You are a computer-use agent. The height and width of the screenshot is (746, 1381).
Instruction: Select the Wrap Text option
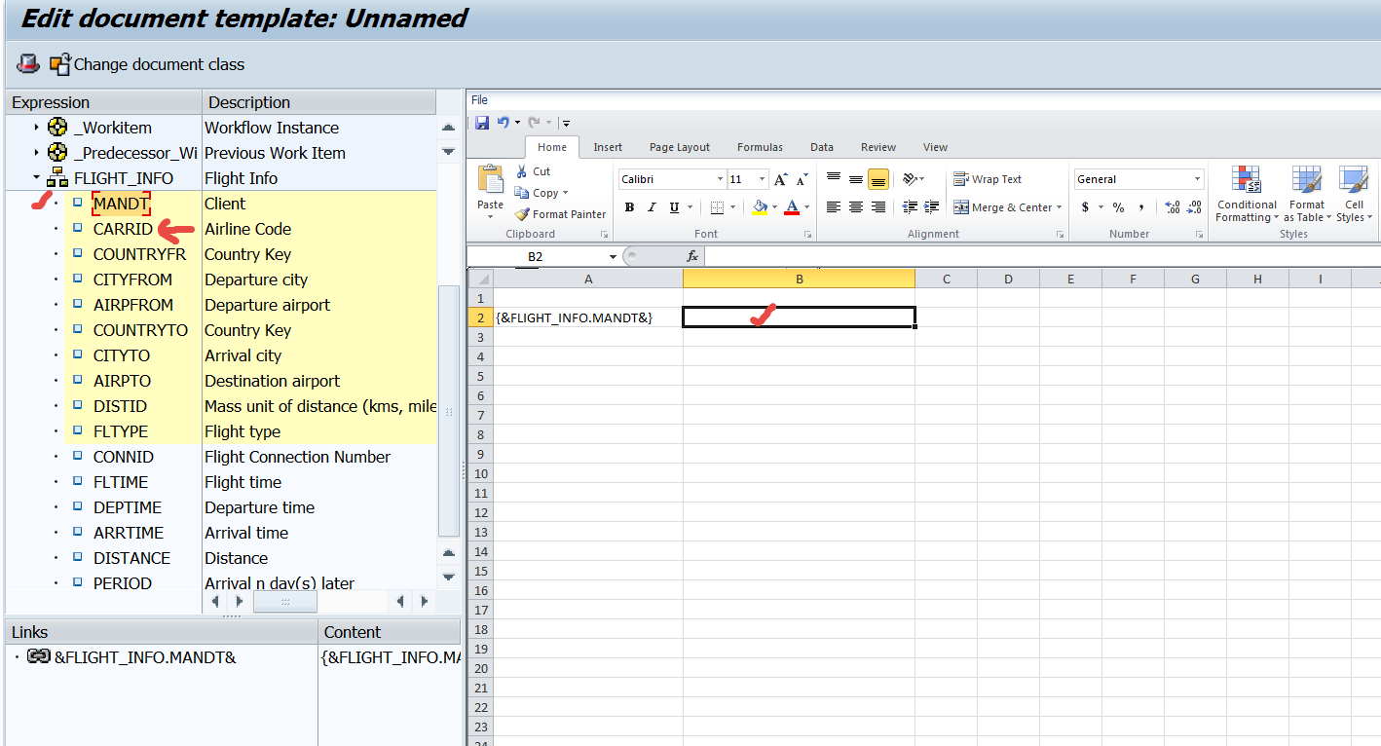[998, 178]
